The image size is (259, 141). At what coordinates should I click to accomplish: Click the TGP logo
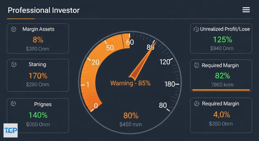(11, 130)
